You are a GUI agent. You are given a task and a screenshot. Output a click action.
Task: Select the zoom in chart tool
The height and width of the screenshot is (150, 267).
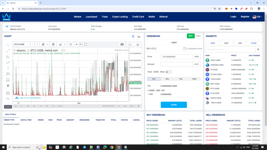coord(8,99)
